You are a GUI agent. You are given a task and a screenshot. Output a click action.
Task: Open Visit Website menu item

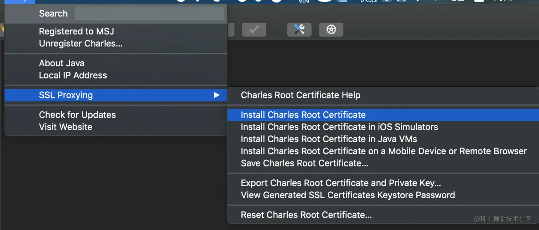tap(116, 127)
